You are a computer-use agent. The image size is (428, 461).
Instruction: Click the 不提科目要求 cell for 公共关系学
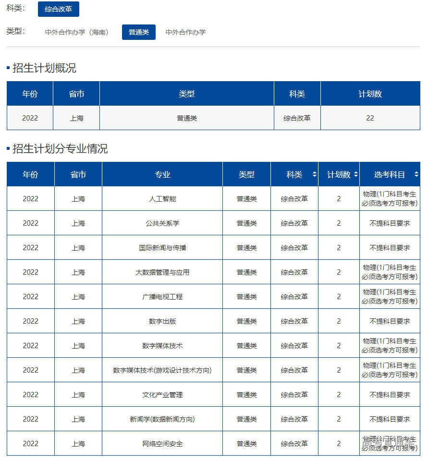(x=391, y=223)
